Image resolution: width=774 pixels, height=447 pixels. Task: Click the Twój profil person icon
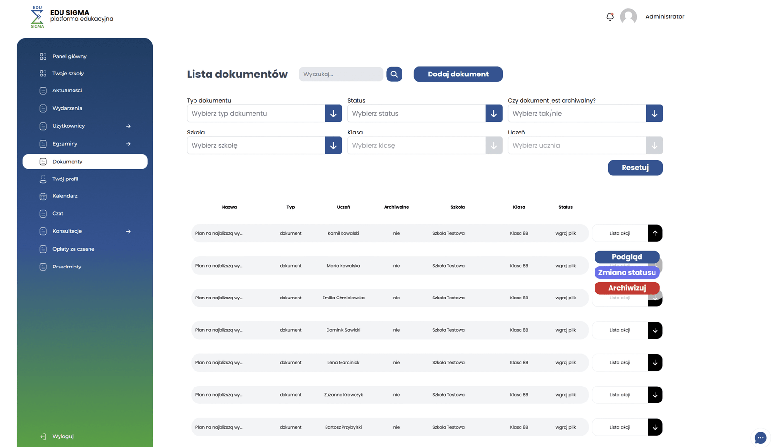pyautogui.click(x=43, y=179)
